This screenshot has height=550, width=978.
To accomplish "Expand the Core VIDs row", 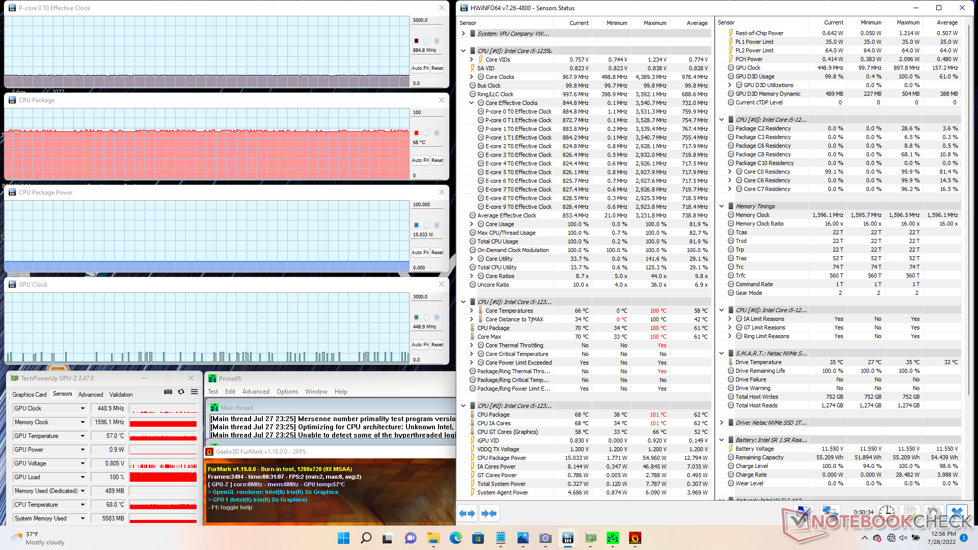I will click(x=471, y=60).
